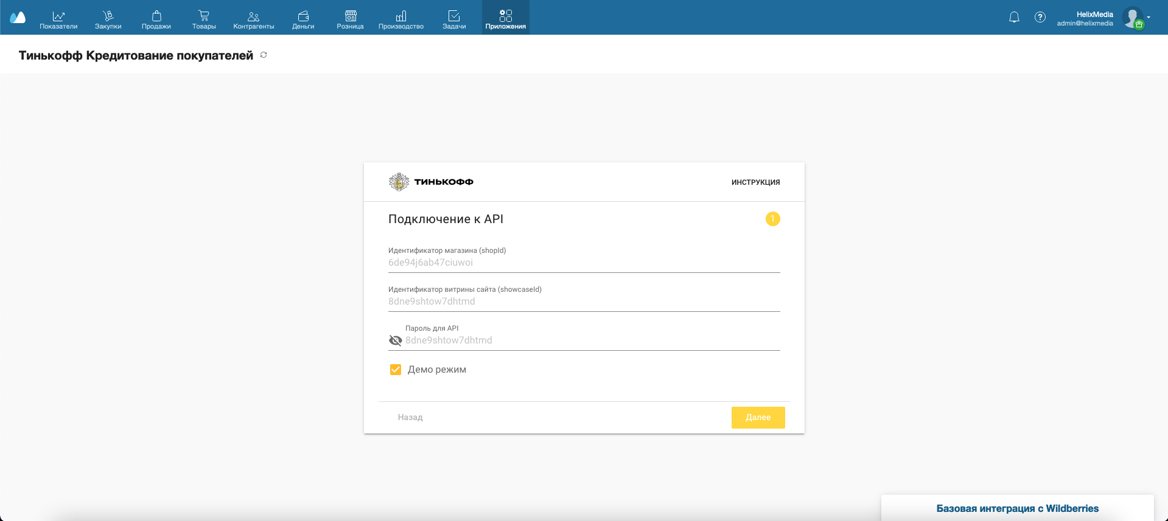This screenshot has width=1168, height=521.
Task: Click the yellow Далее button
Action: click(x=758, y=418)
